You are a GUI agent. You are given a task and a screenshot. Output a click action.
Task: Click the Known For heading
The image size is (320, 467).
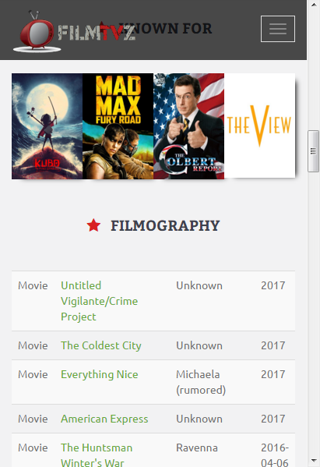point(165,28)
